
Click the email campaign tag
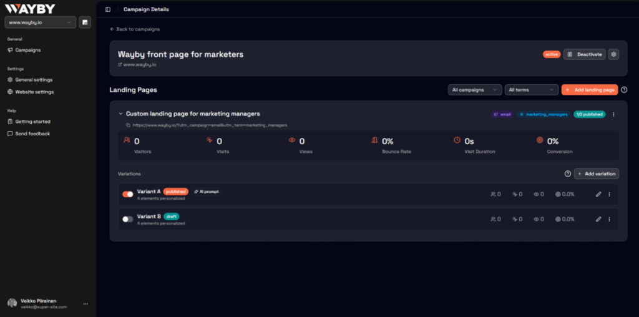(x=502, y=114)
